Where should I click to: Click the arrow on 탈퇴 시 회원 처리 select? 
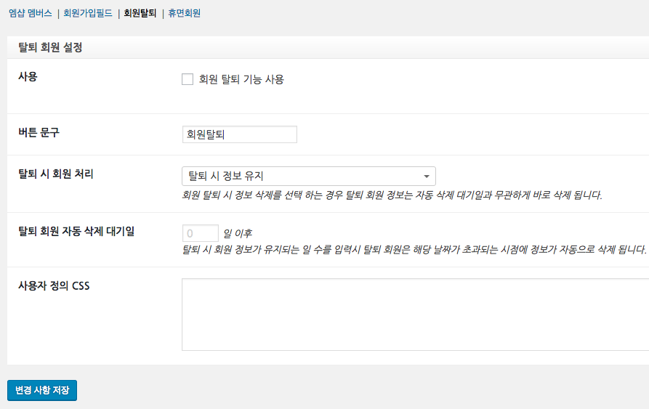point(426,177)
